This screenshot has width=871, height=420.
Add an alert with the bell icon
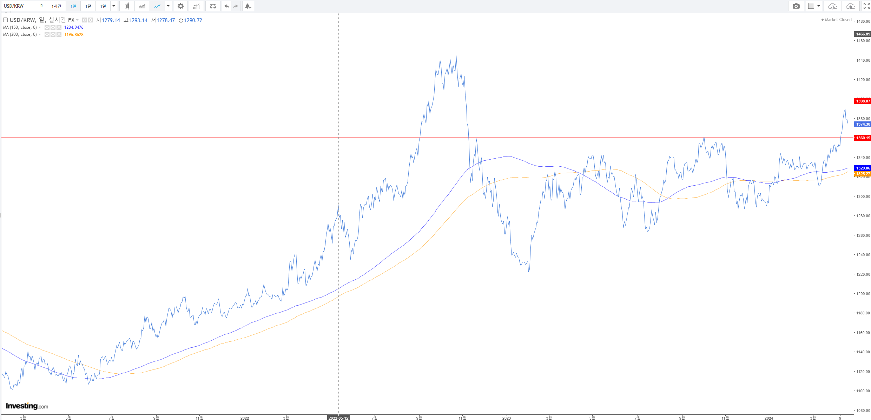[248, 6]
